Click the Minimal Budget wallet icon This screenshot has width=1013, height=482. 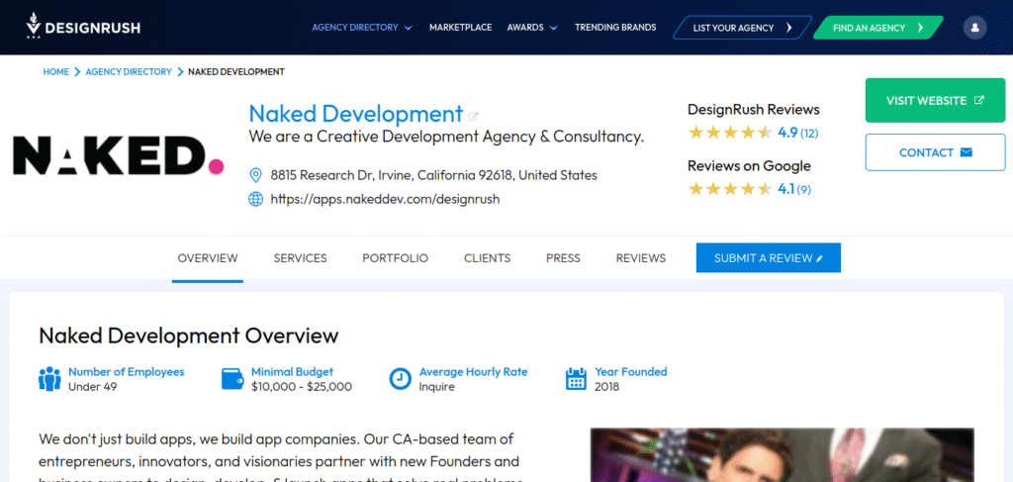tap(232, 379)
